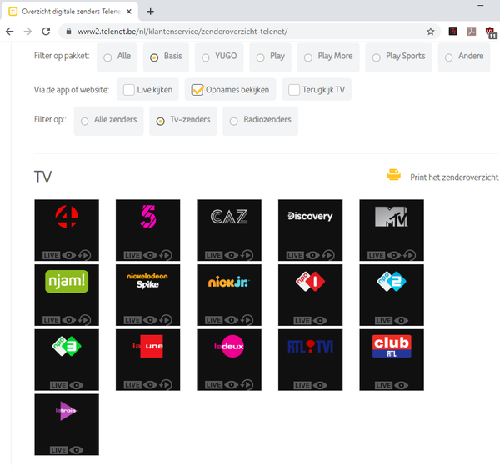This screenshot has width=500, height=465.
Task: Open the NPO 2 channel tile
Action: click(392, 295)
